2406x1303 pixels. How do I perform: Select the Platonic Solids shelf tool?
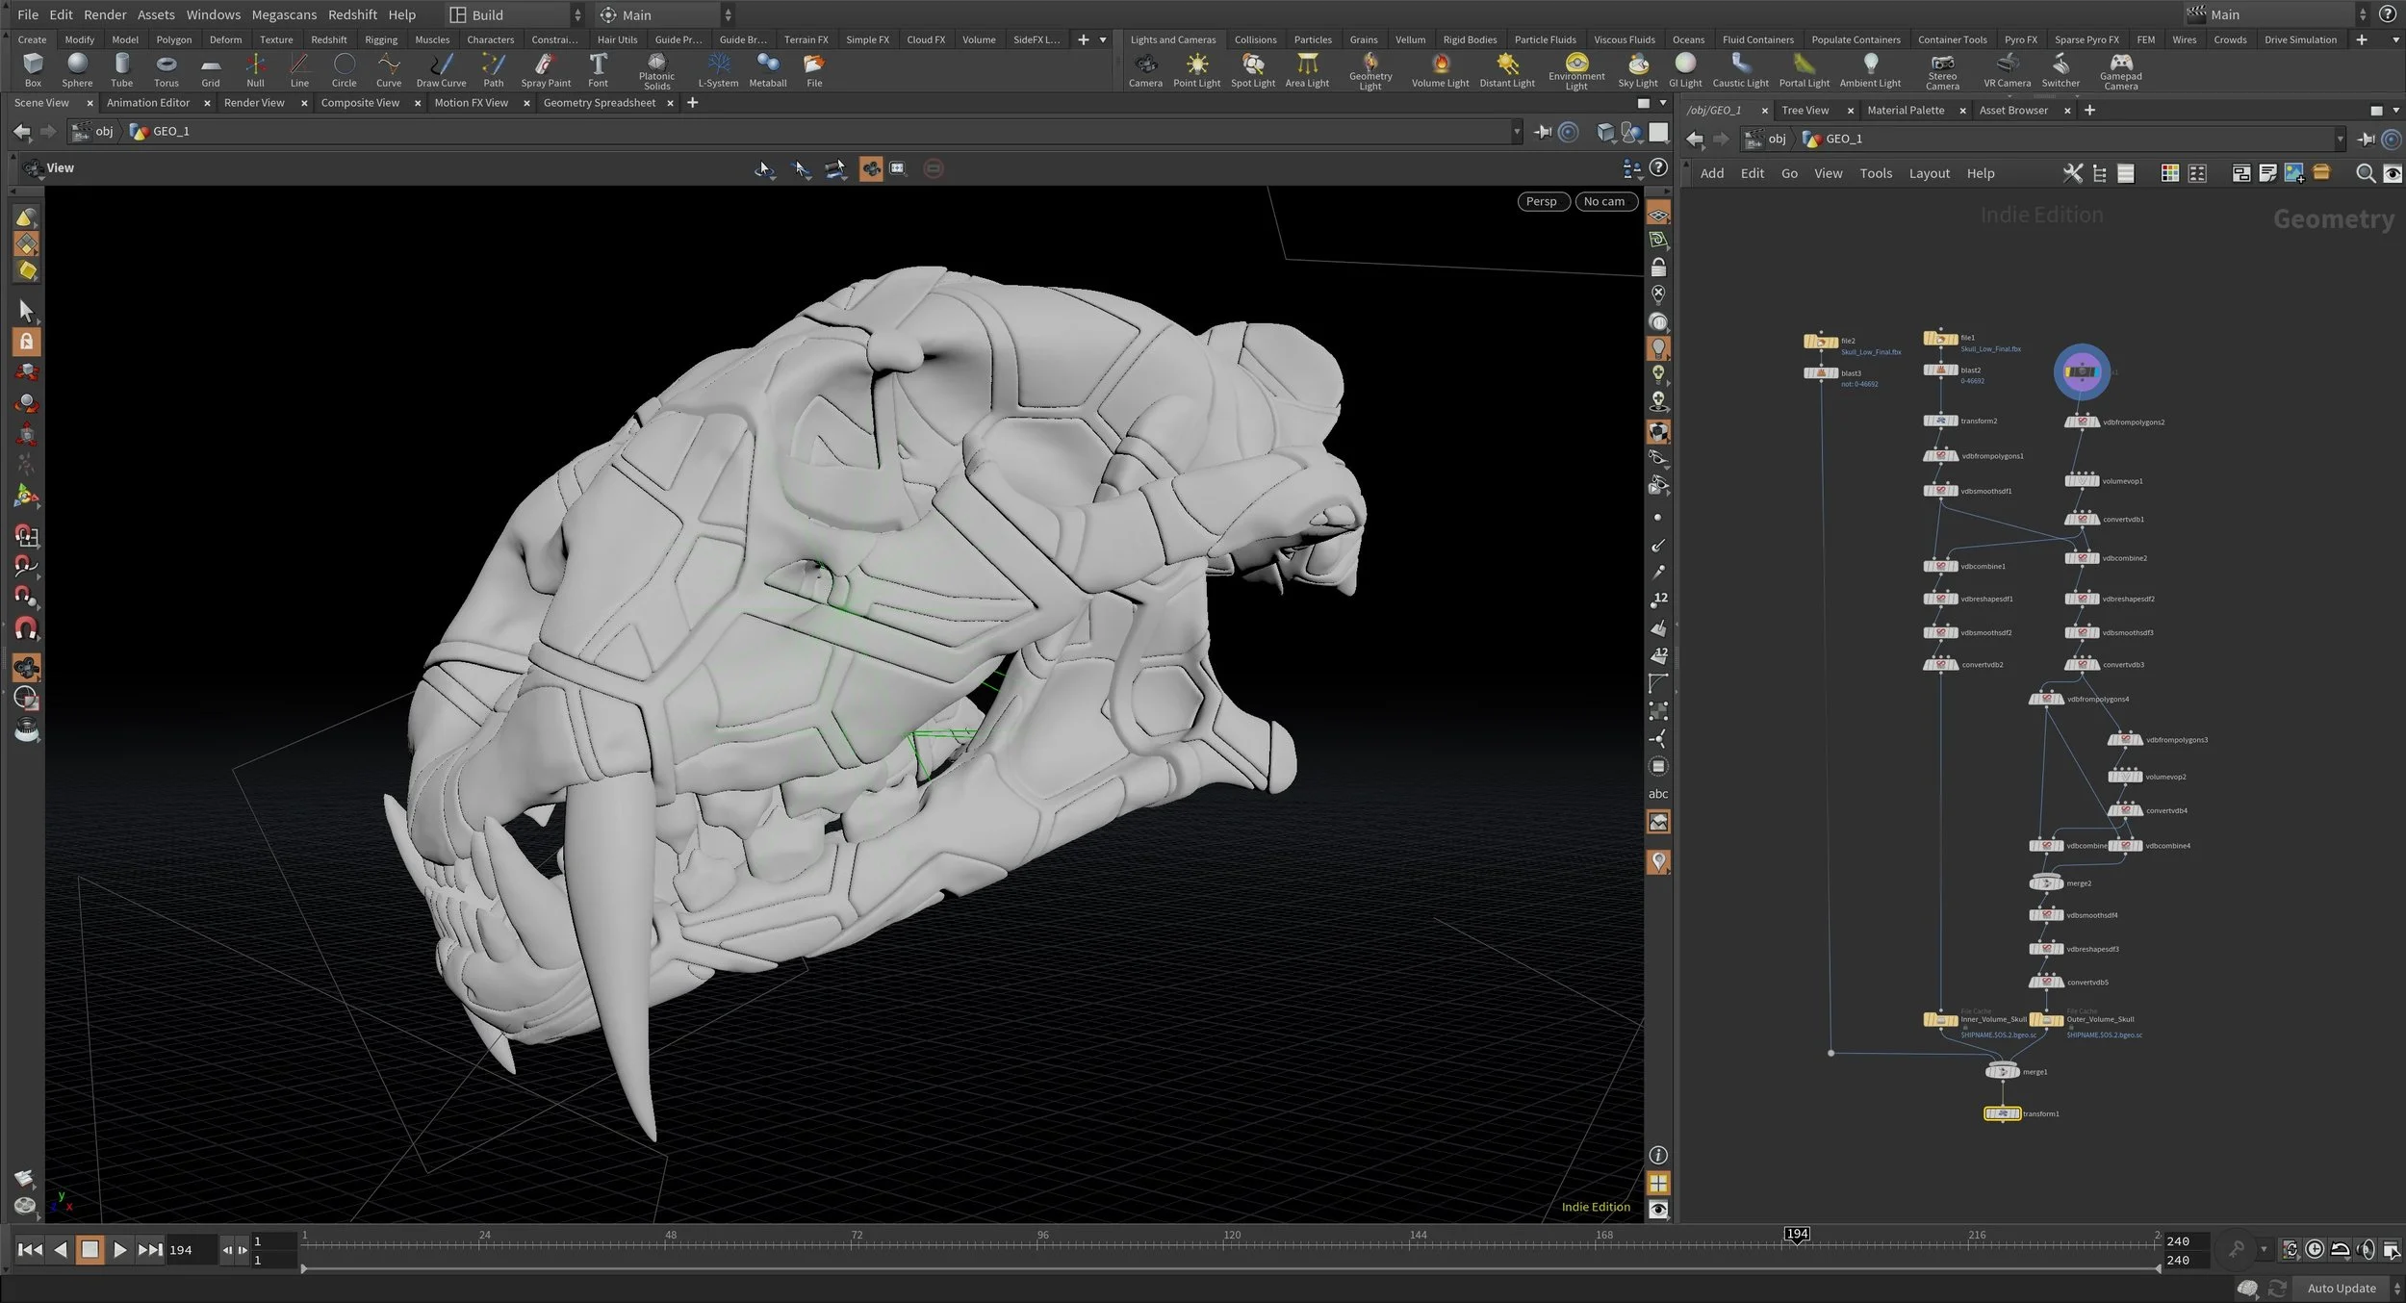[656, 67]
